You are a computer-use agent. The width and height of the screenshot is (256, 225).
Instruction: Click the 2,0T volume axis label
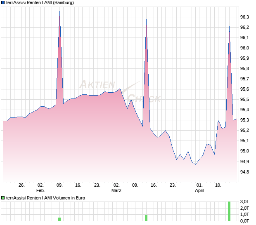244,208
